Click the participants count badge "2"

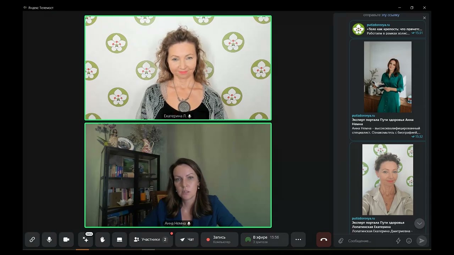[165, 239]
